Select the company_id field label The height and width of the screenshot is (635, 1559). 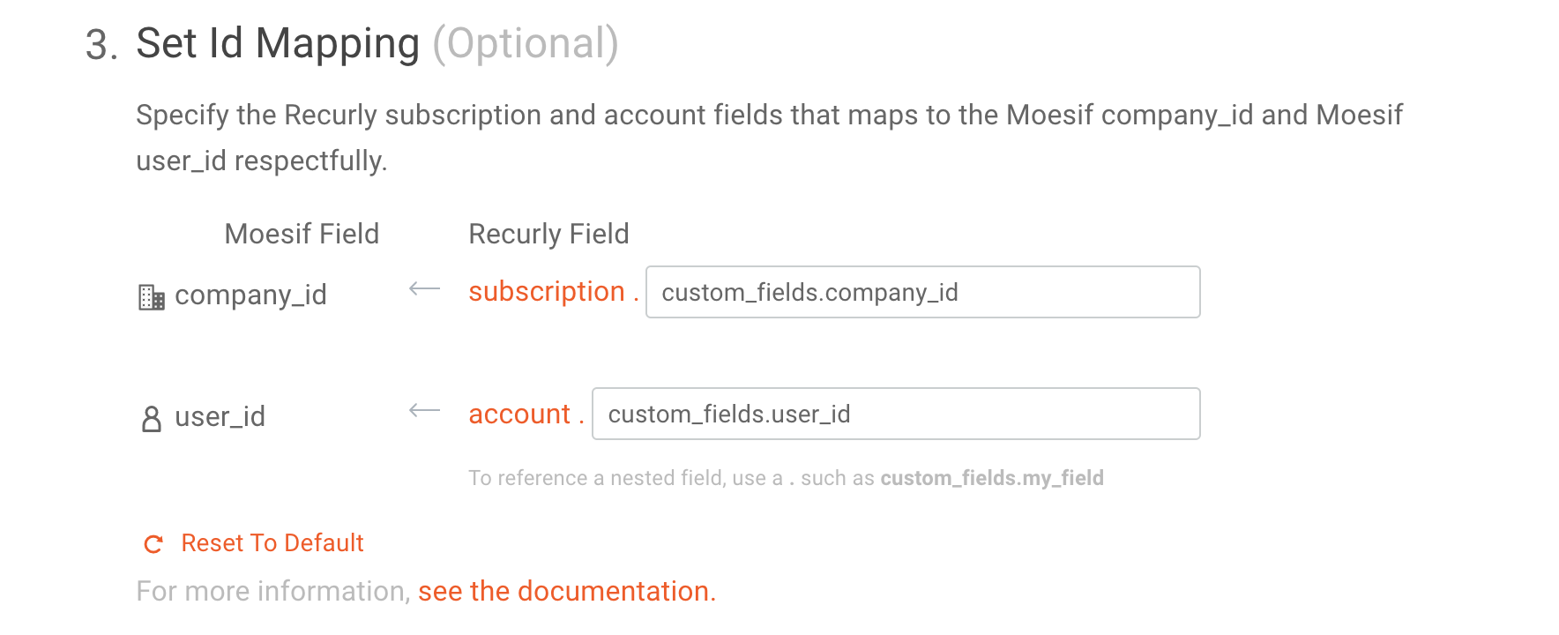[250, 295]
